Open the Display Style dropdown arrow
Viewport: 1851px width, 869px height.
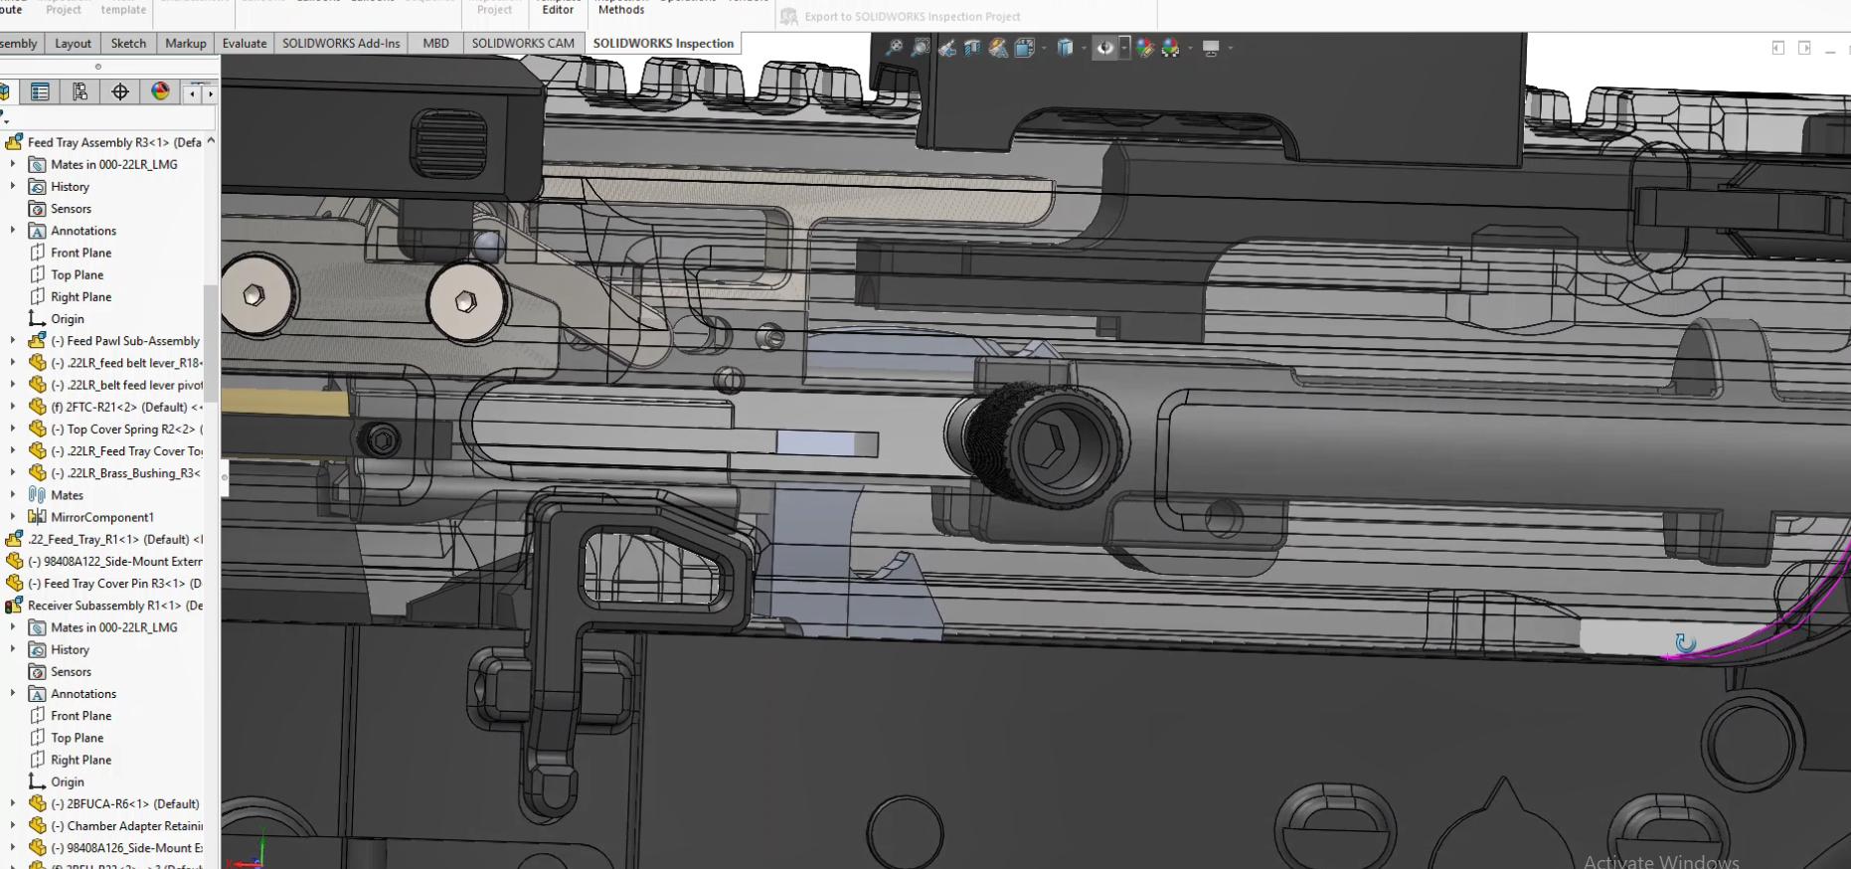coord(1084,48)
